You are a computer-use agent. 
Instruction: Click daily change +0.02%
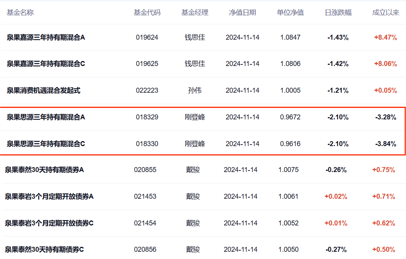pos(336,196)
